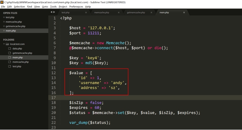This screenshot has height=130, width=242.
Task: Open the View menu
Action: click(37, 7)
